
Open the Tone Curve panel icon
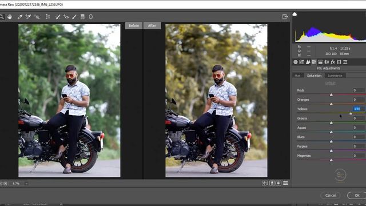point(302,62)
